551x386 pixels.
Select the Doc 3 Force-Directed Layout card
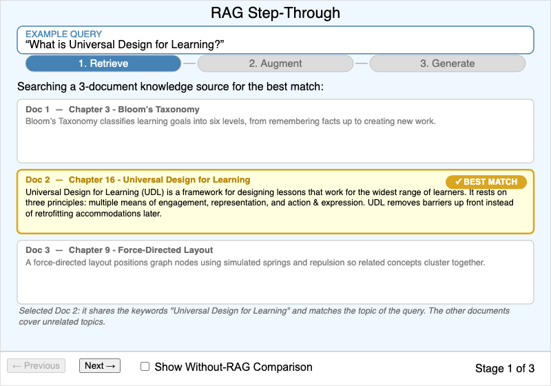tap(275, 272)
